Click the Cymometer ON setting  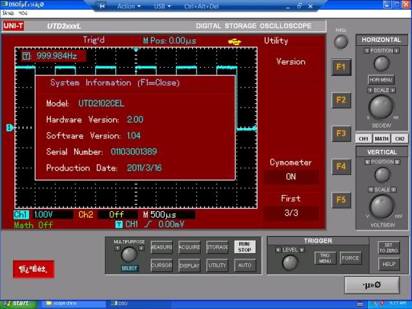point(291,176)
